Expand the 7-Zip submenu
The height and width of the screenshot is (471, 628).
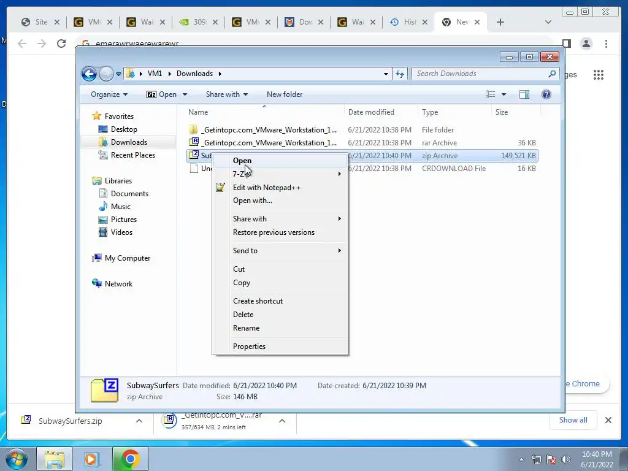tap(280, 174)
